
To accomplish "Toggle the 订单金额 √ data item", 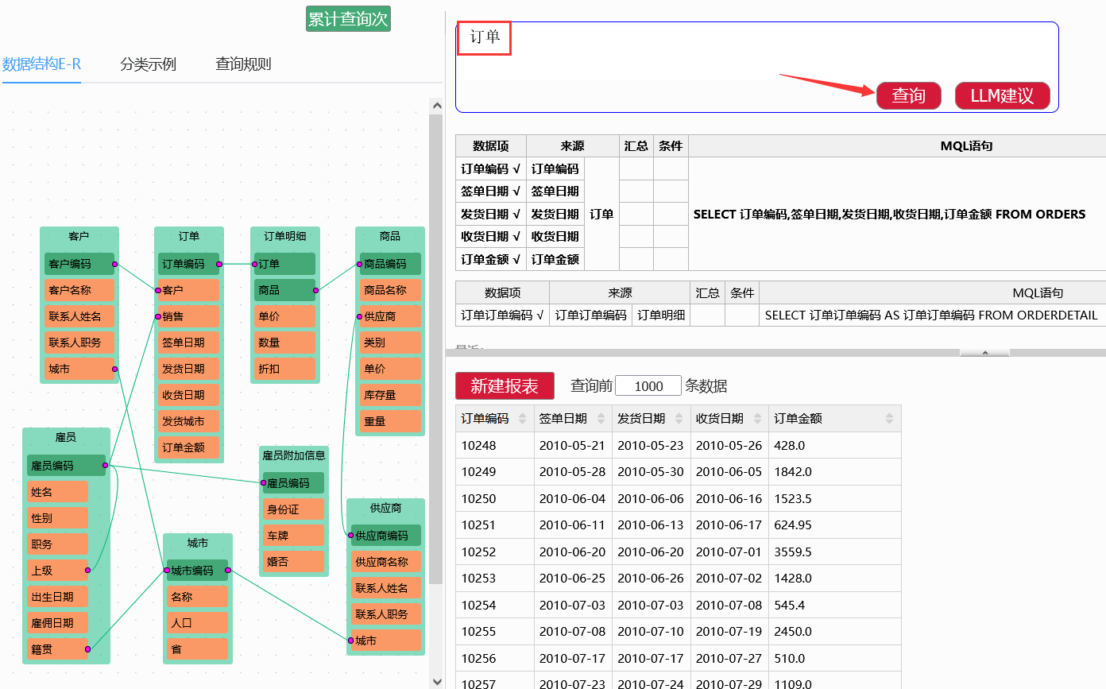I will [490, 260].
